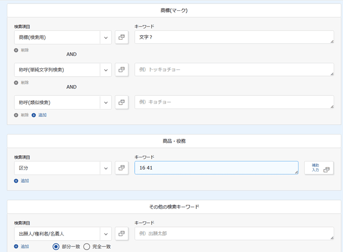Click 追加 link in 商標(マーク) section
This screenshot has width=343, height=252.
tap(39, 115)
